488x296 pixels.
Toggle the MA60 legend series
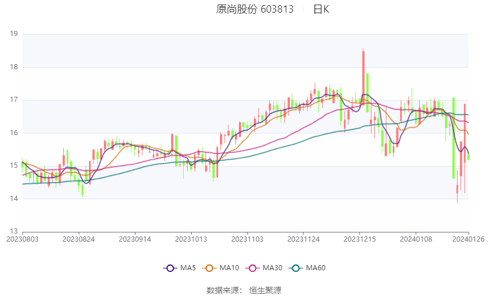[307, 268]
